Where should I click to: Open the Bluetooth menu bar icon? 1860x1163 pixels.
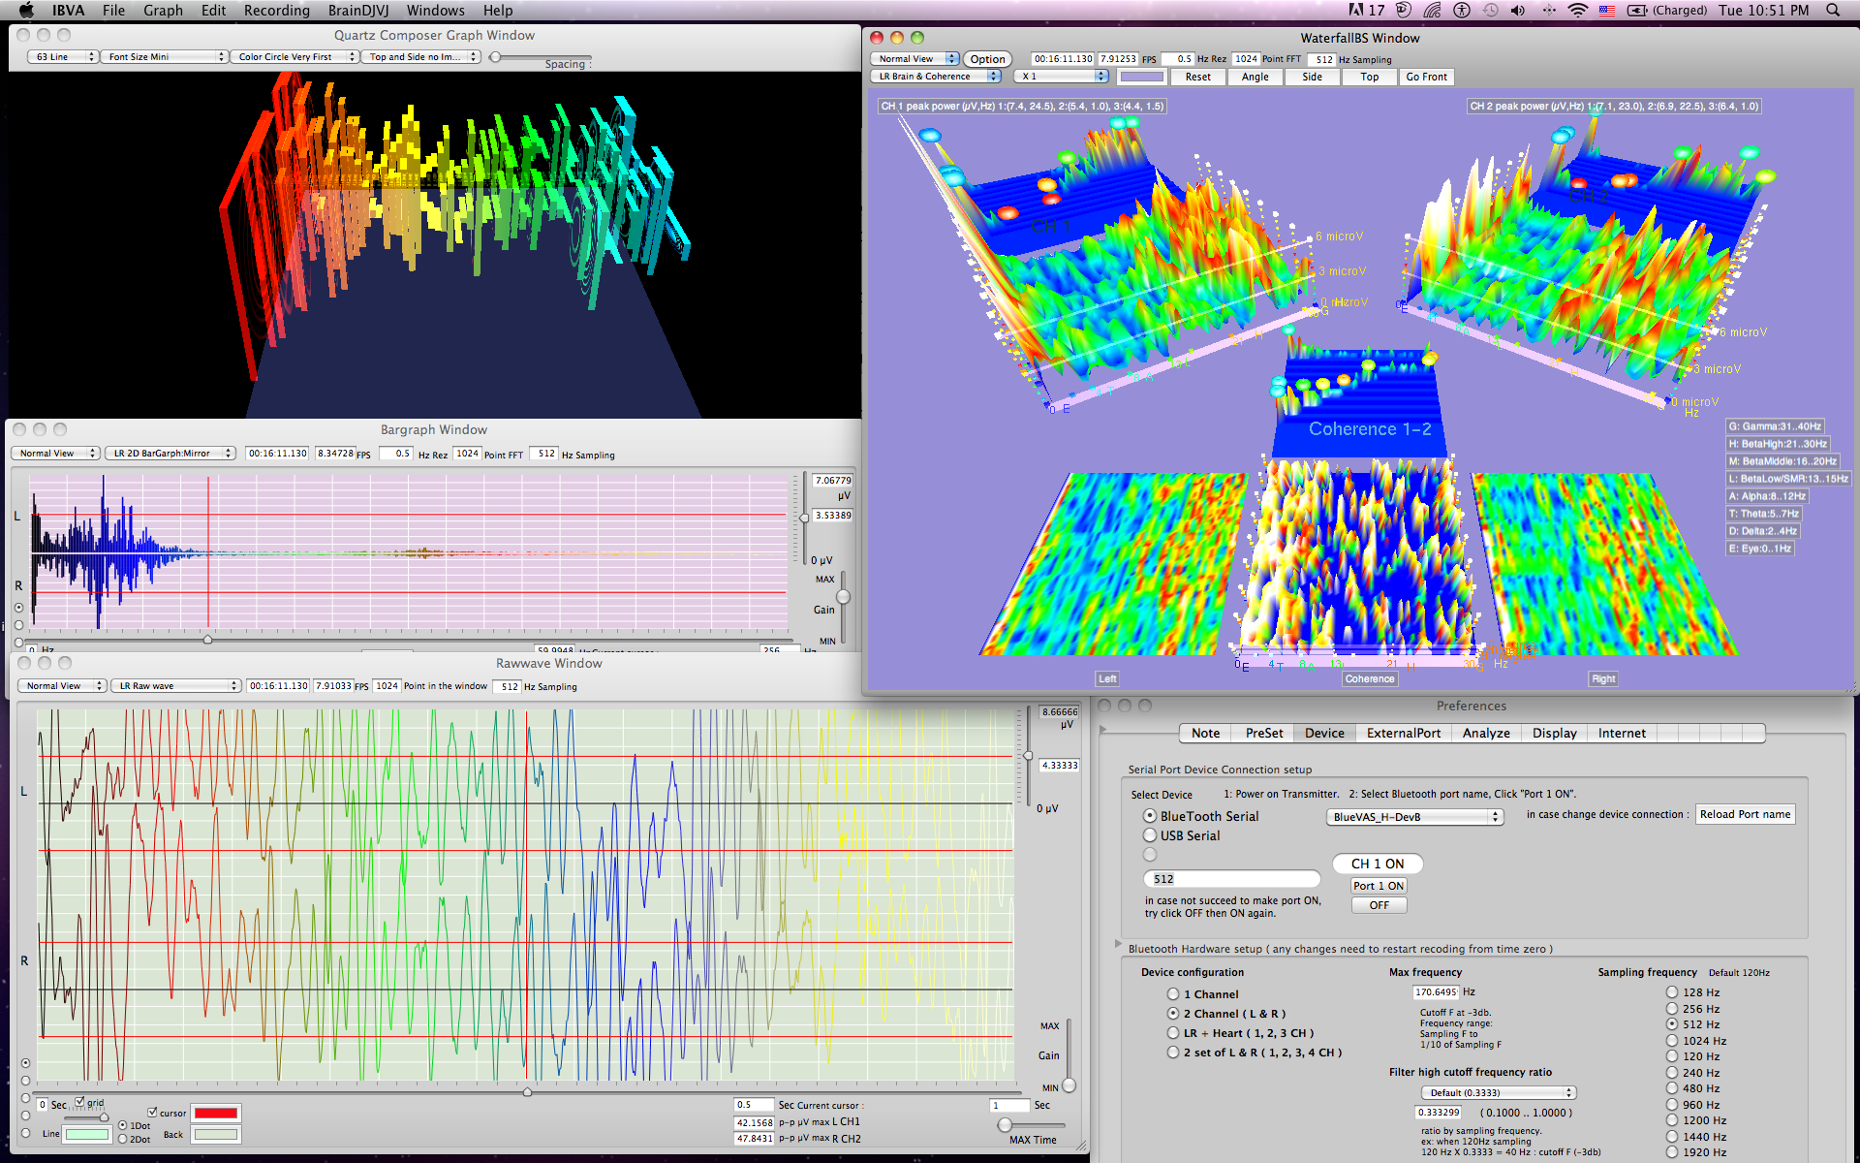pos(1548,11)
